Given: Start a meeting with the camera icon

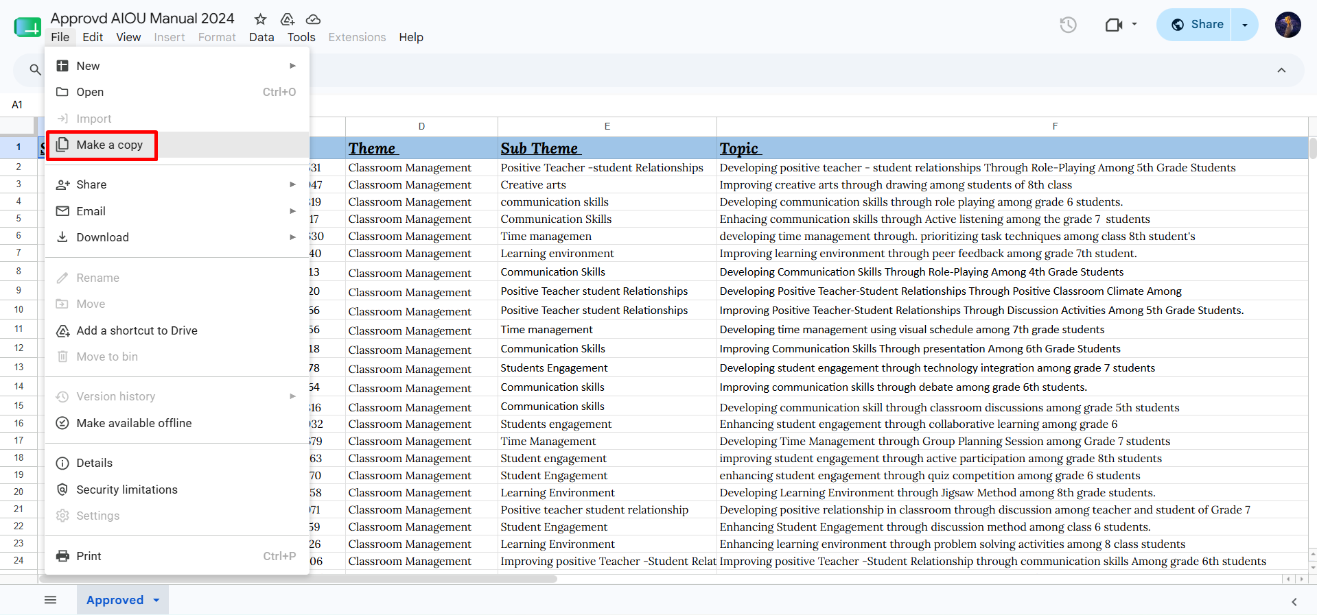Looking at the screenshot, I should click(1114, 25).
